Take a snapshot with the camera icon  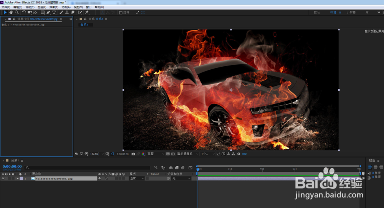pos(133,154)
